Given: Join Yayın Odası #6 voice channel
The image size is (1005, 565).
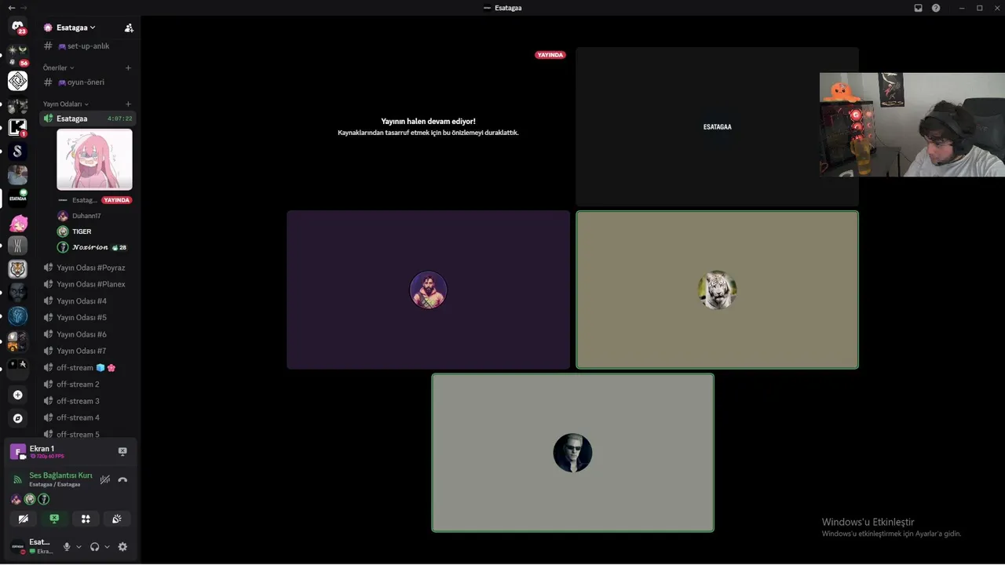Looking at the screenshot, I should 88,334.
